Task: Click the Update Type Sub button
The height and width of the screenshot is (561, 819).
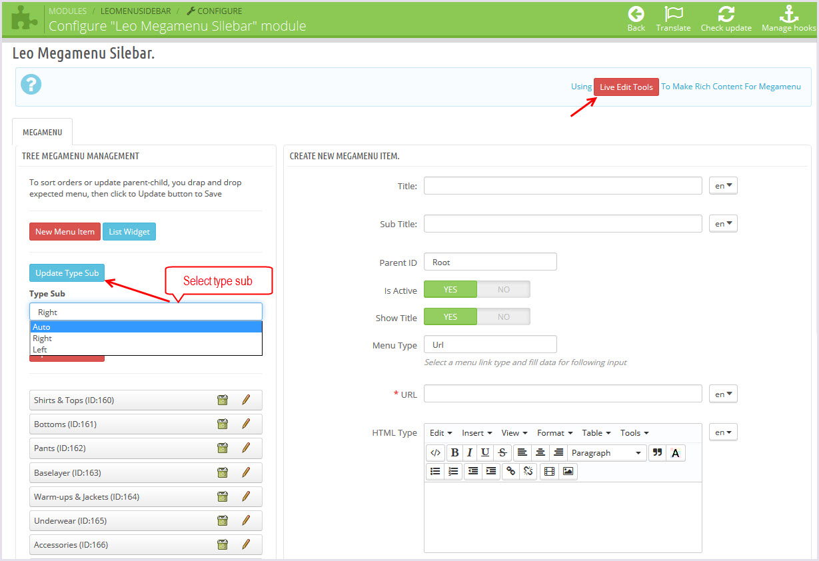Action: pos(67,273)
